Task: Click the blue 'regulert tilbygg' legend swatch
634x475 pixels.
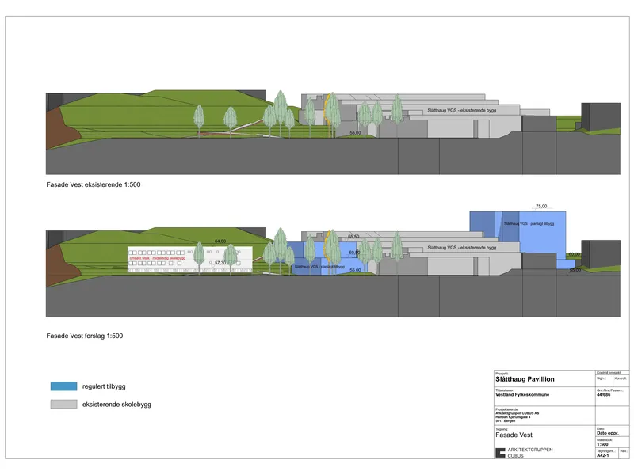Action: pyautogui.click(x=63, y=386)
